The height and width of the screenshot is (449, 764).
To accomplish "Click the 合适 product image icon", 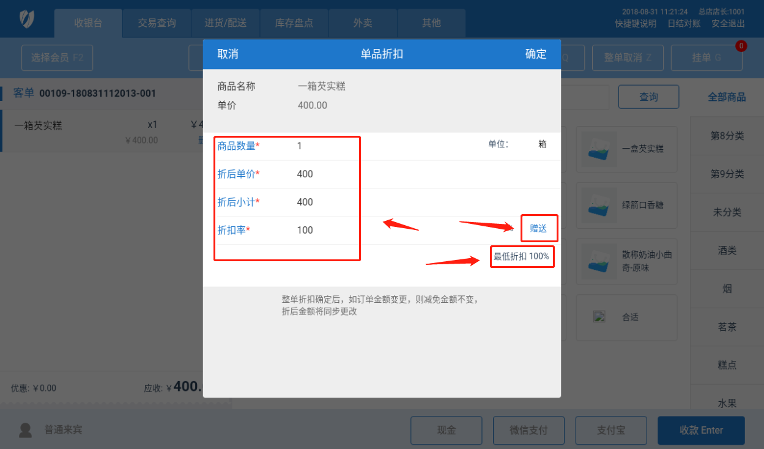I will click(599, 317).
